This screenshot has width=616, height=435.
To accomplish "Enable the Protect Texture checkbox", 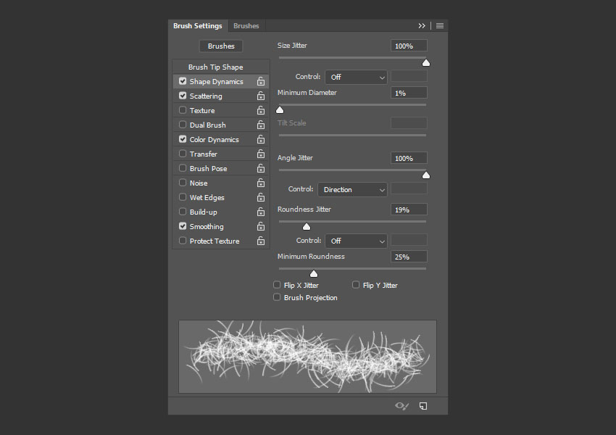I will 183,241.
